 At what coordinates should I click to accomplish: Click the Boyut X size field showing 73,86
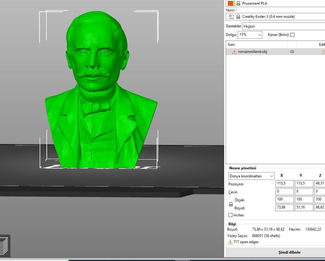[x=285, y=208]
